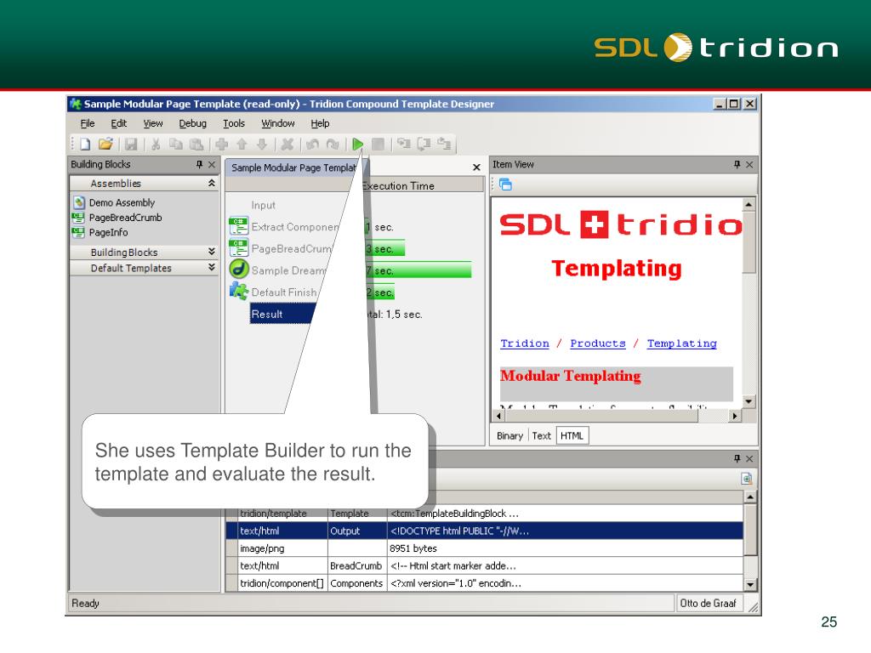The width and height of the screenshot is (871, 653).
Task: Pin the Building Blocks panel
Action: click(x=199, y=164)
